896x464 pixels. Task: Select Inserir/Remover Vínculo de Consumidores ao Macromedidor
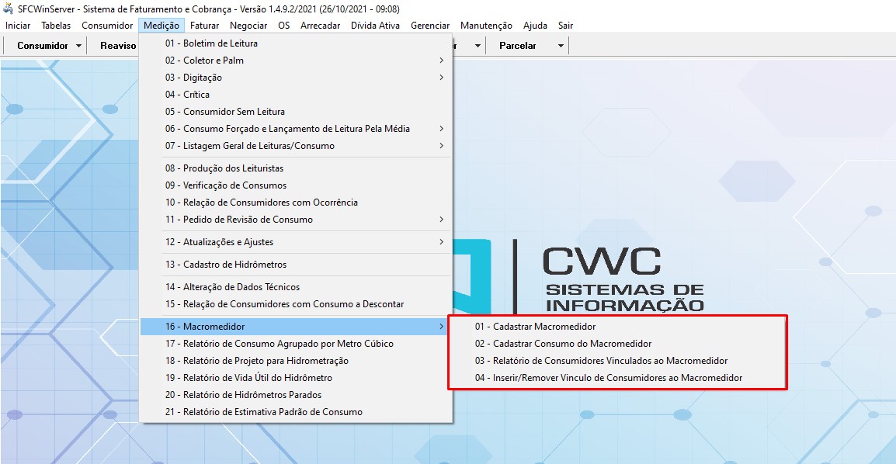608,378
